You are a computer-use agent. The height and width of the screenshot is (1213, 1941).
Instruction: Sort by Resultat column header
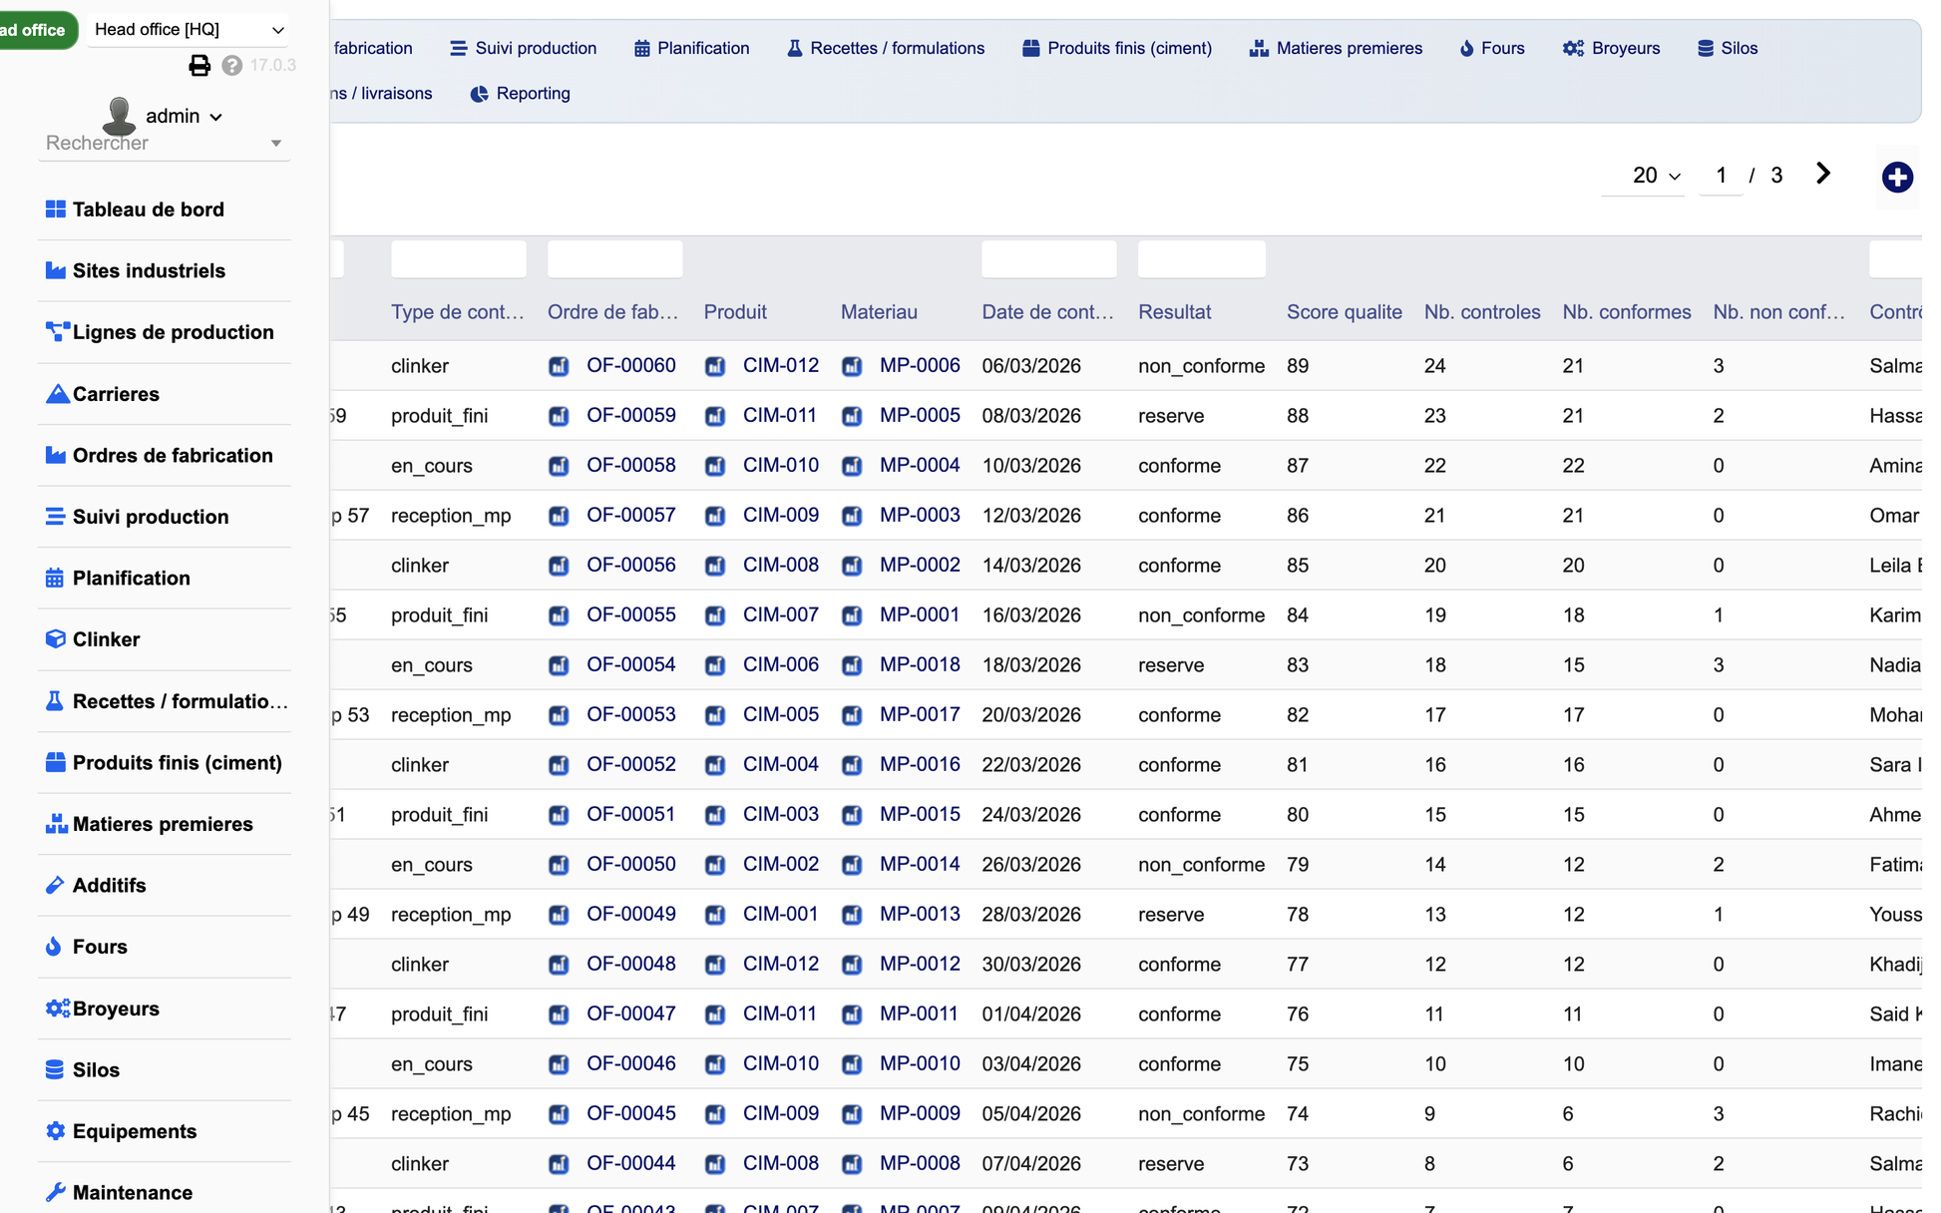coord(1175,312)
